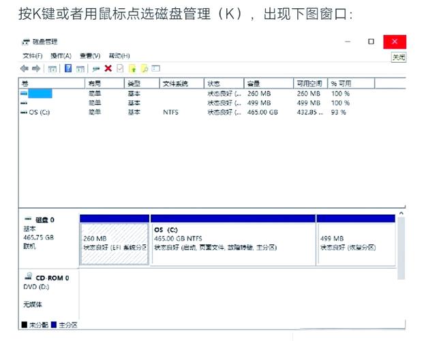This screenshot has height=341, width=424.
Task: Click the 磁盘 0 disk label panel
Action: point(49,240)
